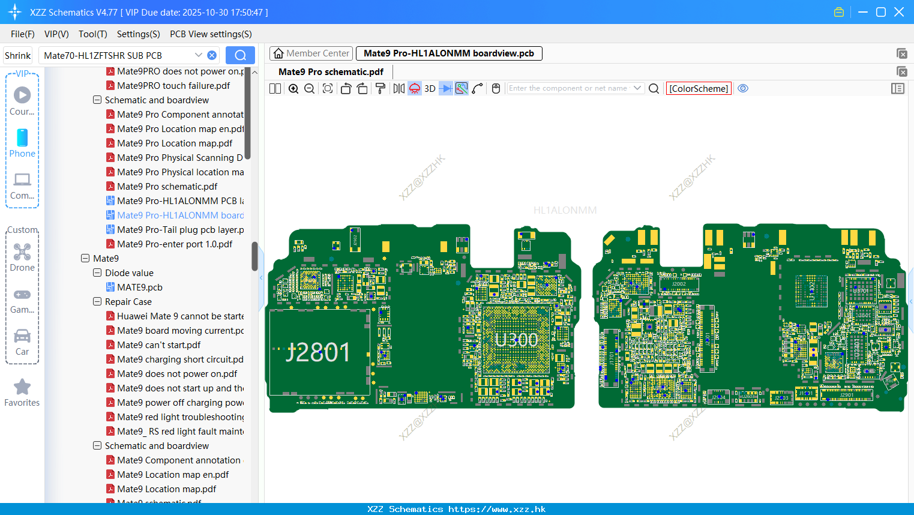Image resolution: width=914 pixels, height=515 pixels.
Task: Open the ColorScheme button
Action: tap(699, 88)
